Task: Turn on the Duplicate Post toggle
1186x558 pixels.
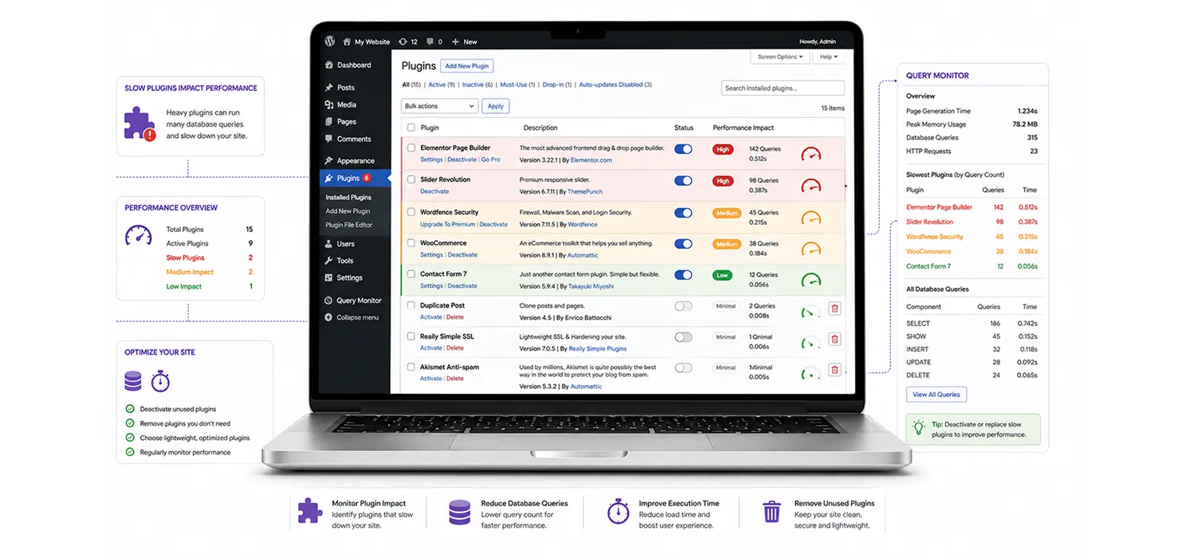Action: pyautogui.click(x=683, y=306)
